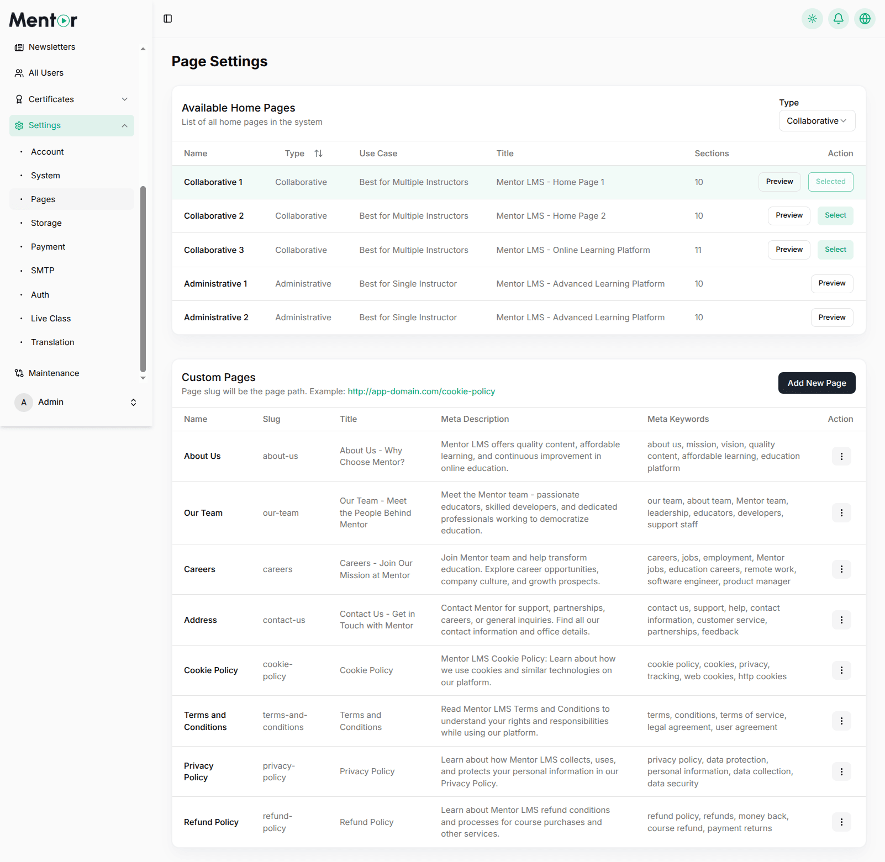Screen dimensions: 885x862
Task: Click the Newsletters sidebar icon
Action: (x=19, y=46)
